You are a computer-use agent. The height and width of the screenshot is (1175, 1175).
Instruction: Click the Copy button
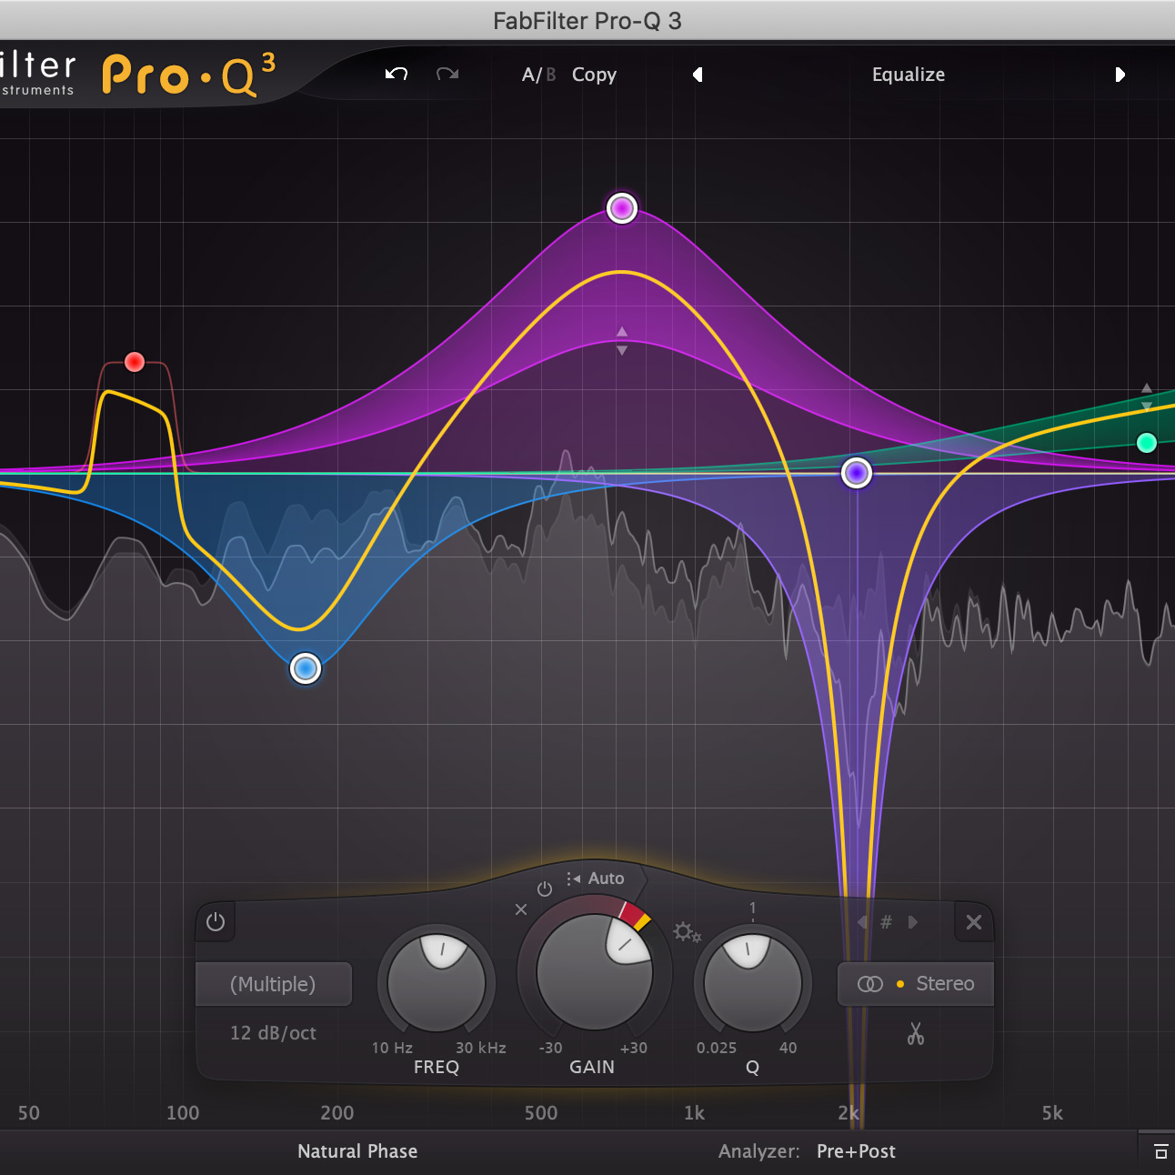[x=594, y=75]
